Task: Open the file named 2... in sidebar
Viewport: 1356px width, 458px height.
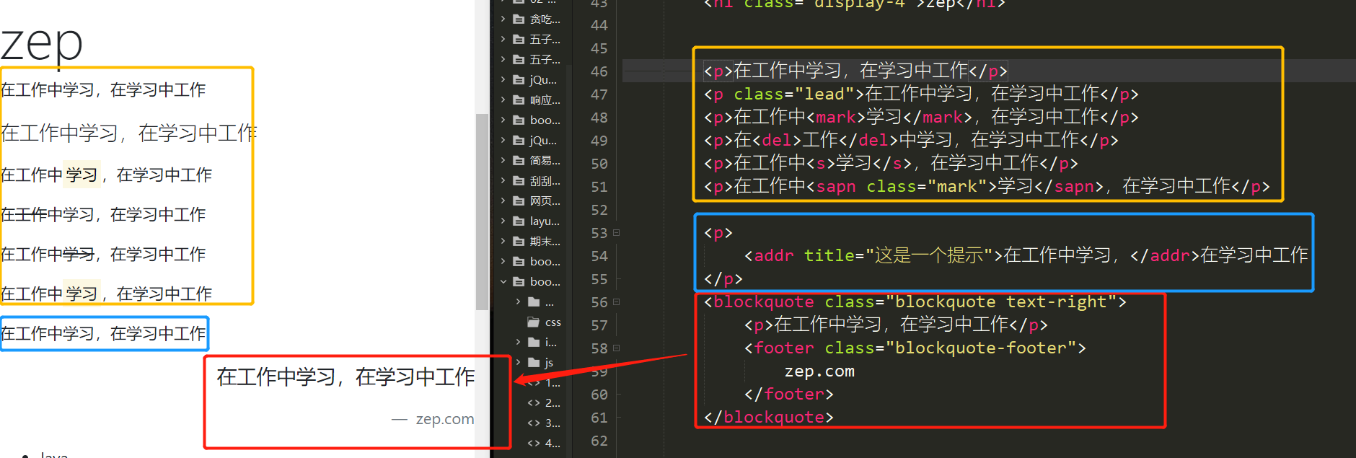Action: pos(552,403)
